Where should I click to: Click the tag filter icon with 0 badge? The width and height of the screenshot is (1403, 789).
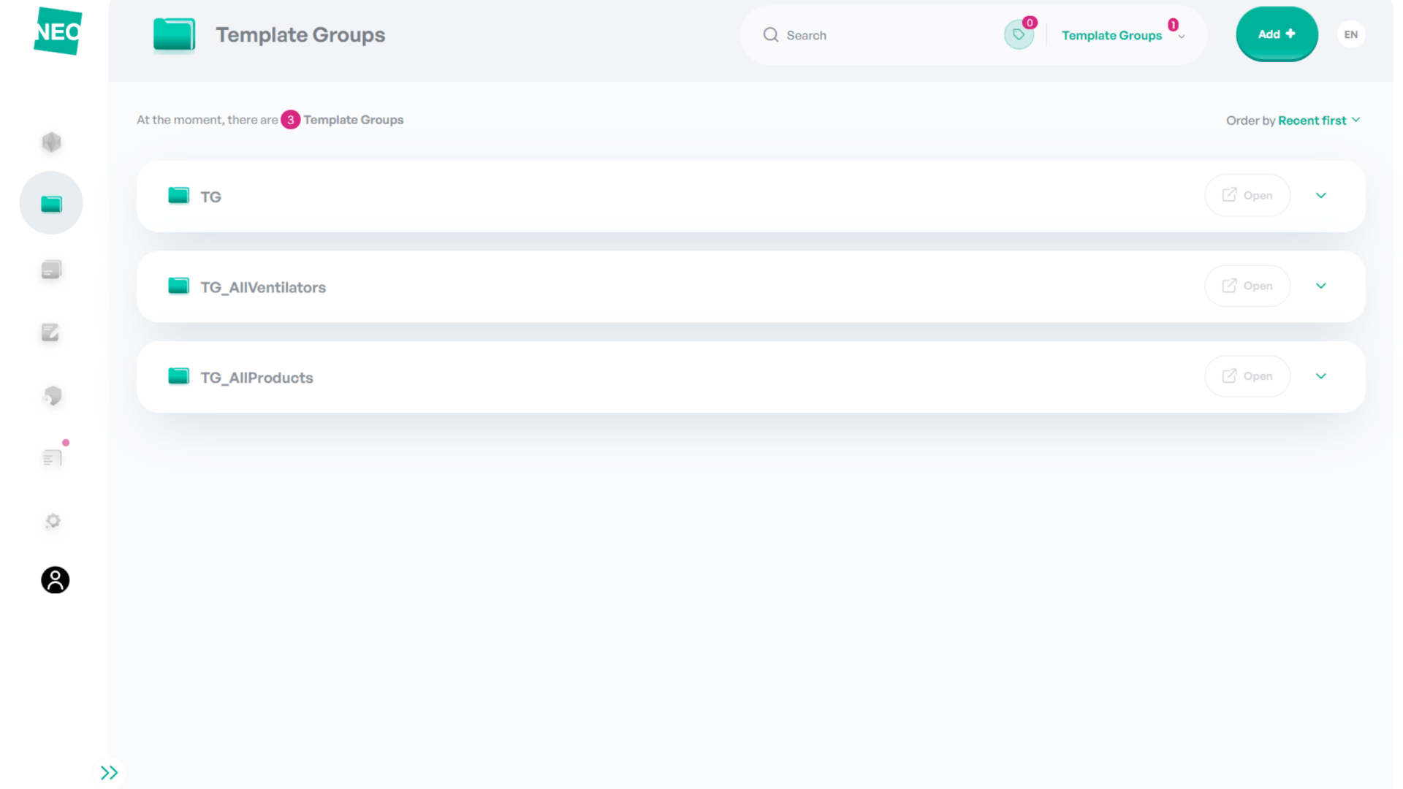pyautogui.click(x=1019, y=34)
